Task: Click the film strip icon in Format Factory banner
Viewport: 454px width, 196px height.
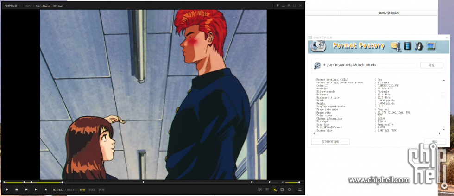Action: tap(408, 46)
